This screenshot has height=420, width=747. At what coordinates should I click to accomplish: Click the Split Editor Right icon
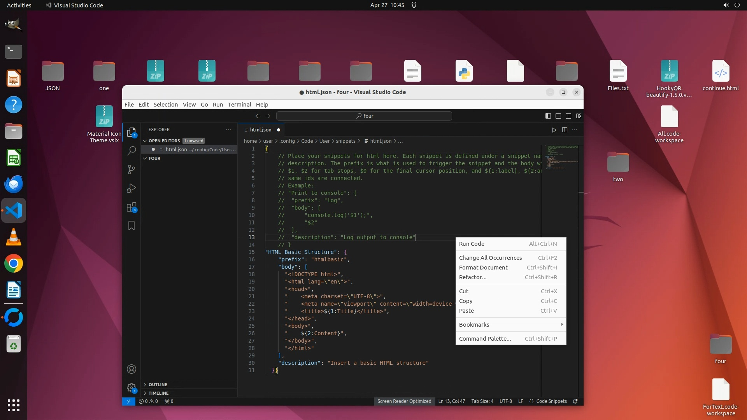pyautogui.click(x=565, y=130)
